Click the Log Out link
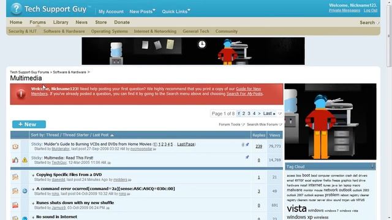This screenshot has height=220, width=392. click(x=371, y=10)
